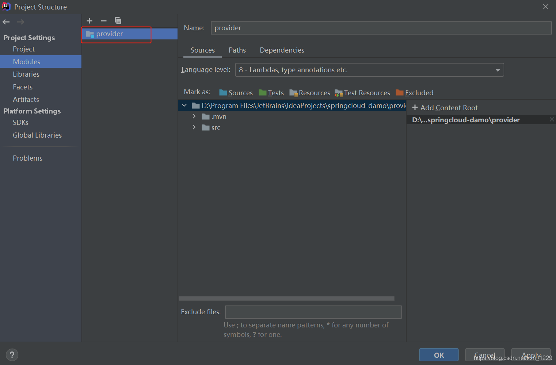Click the horizontal scrollbar of content tree
The height and width of the screenshot is (365, 556).
pos(286,299)
